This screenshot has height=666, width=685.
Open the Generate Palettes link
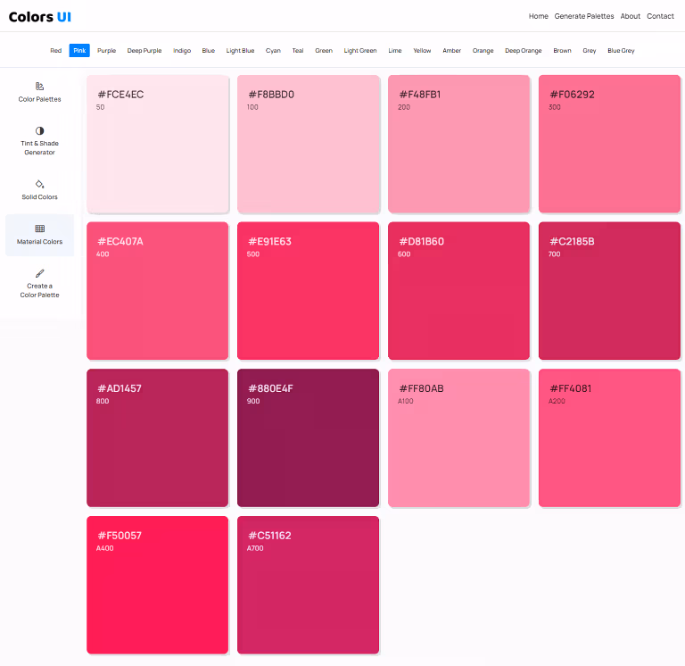point(584,16)
